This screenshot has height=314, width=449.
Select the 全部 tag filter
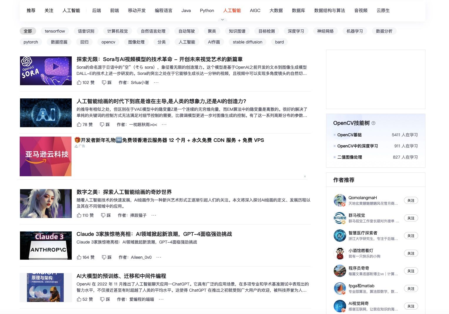pos(28,31)
